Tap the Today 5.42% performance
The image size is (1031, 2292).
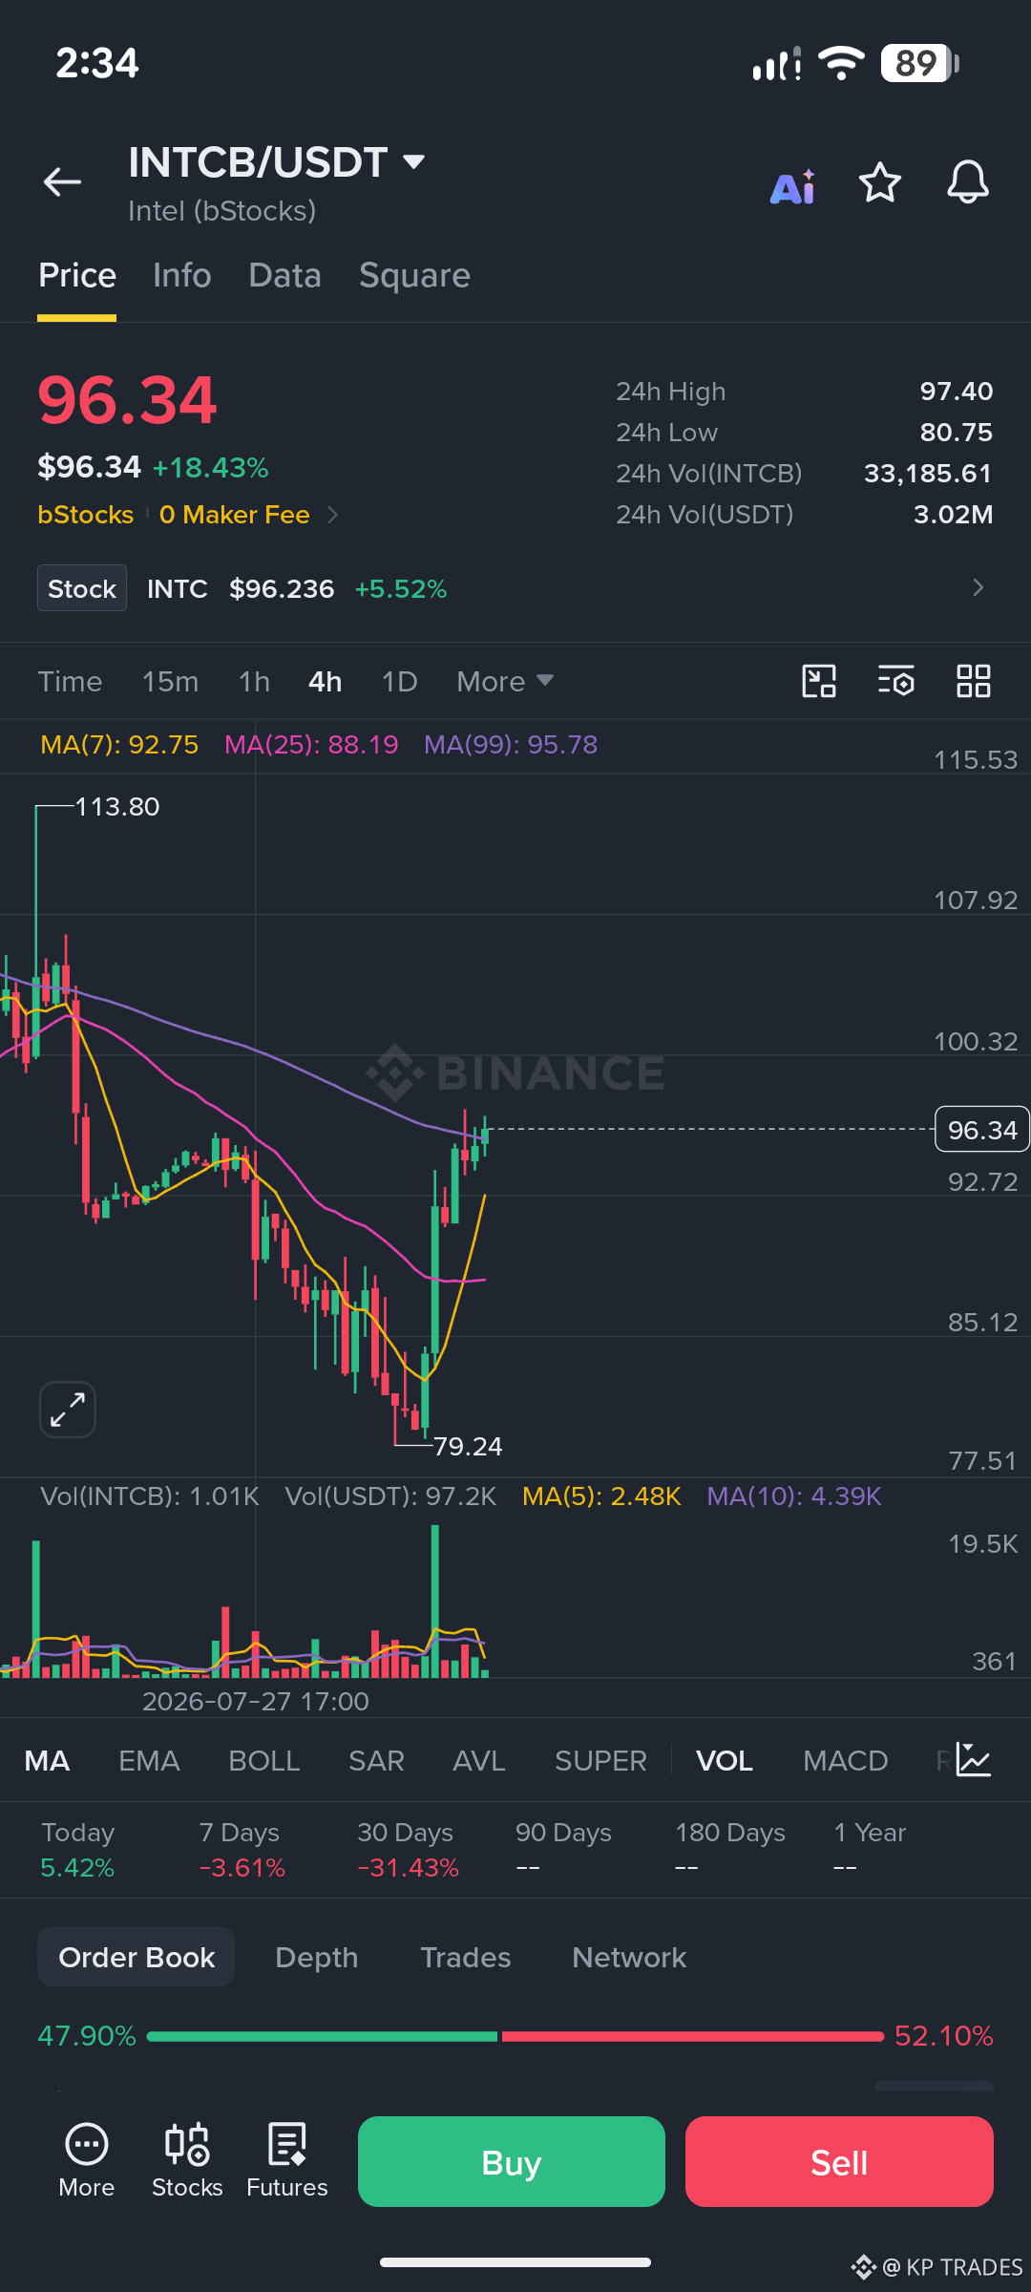coord(77,1850)
